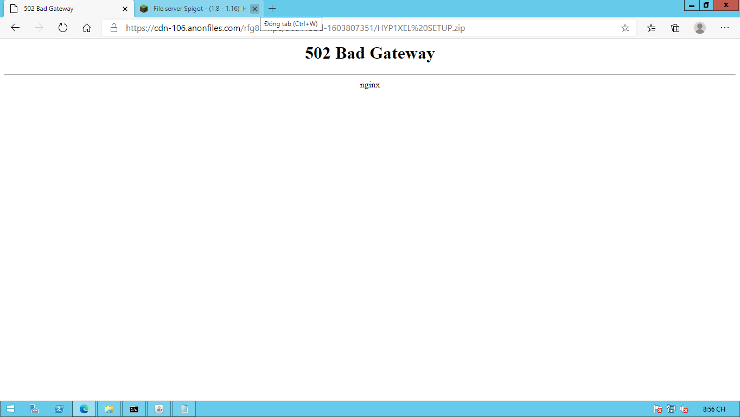
Task: Open the network status tray icon
Action: click(671, 409)
